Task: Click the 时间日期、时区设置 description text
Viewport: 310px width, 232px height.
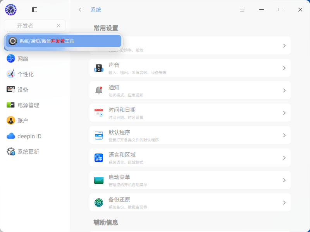Action: tap(126, 118)
